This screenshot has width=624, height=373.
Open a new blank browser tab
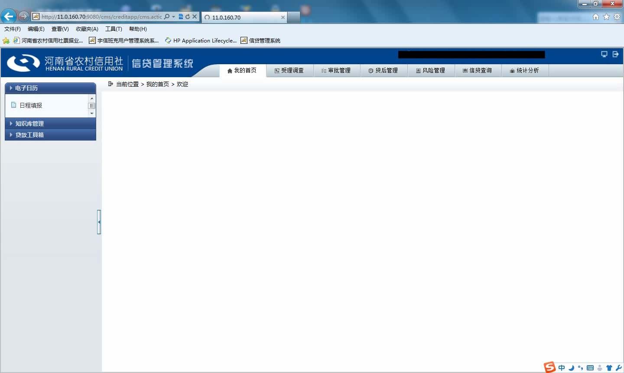click(293, 17)
